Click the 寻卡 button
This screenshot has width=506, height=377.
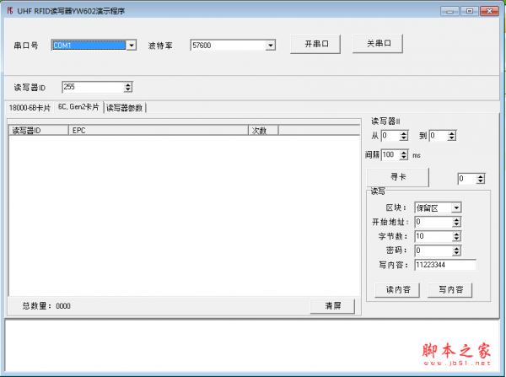click(398, 177)
